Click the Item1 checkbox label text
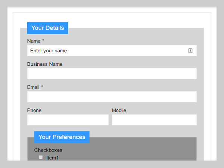 click(53, 158)
